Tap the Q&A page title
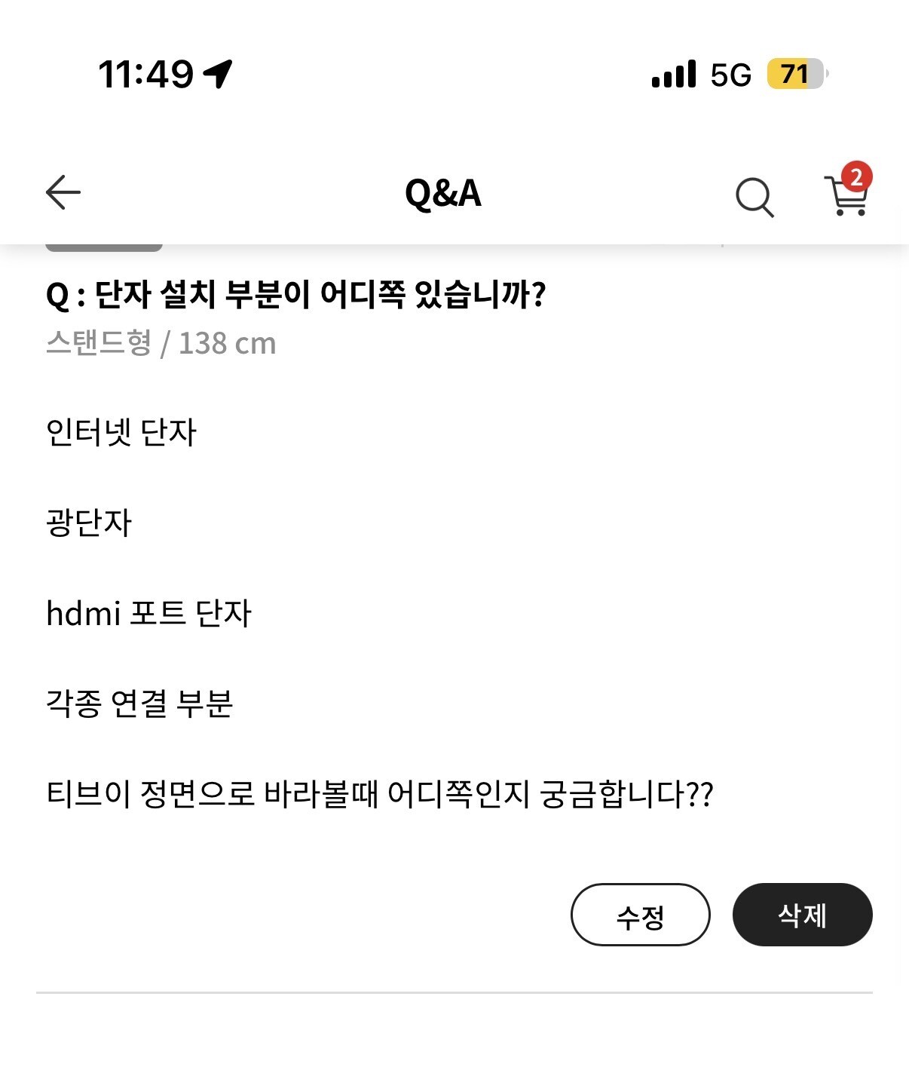 [443, 193]
